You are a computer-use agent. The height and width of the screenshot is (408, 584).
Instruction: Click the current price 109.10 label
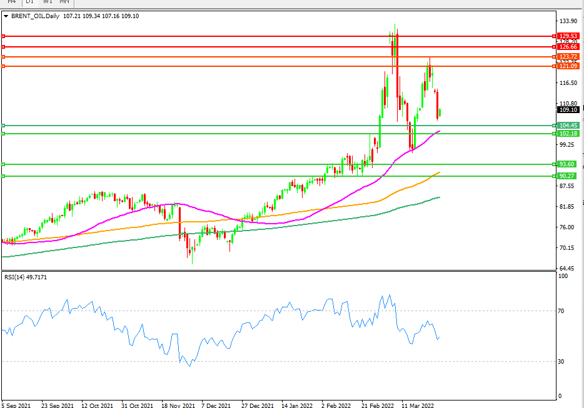coord(568,110)
